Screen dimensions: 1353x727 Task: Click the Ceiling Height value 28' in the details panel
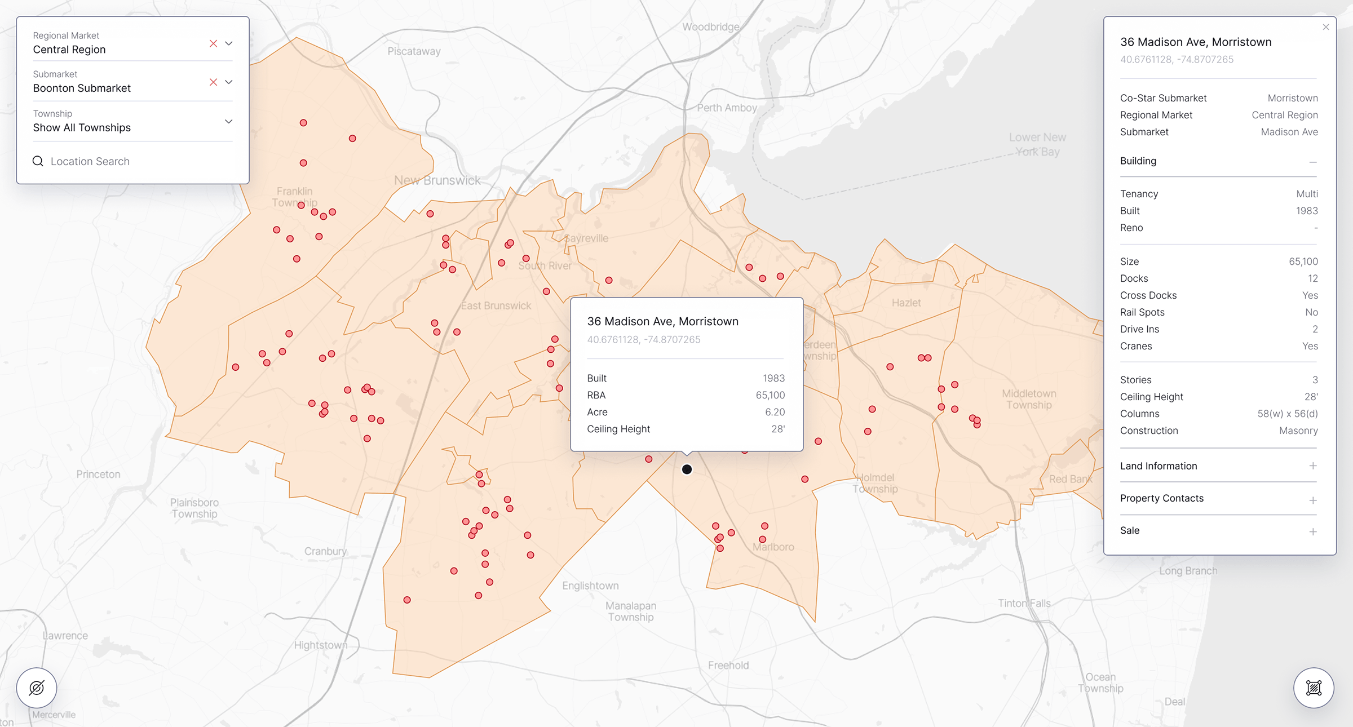pyautogui.click(x=1311, y=397)
